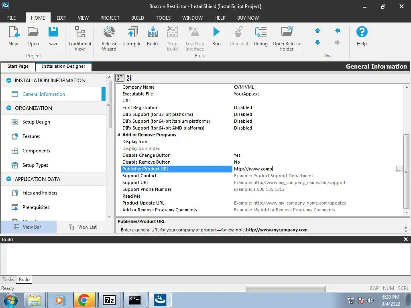The height and width of the screenshot is (308, 411).
Task: Switch to the EDIT ribbon tab
Action: pyautogui.click(x=61, y=18)
